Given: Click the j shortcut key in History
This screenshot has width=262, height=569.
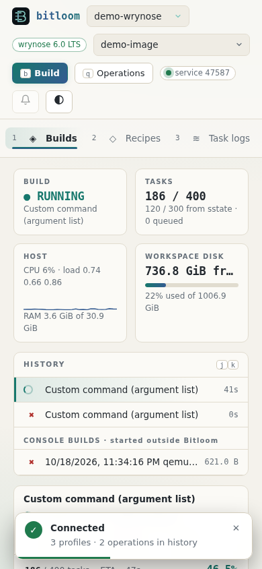Looking at the screenshot, I should [x=222, y=365].
